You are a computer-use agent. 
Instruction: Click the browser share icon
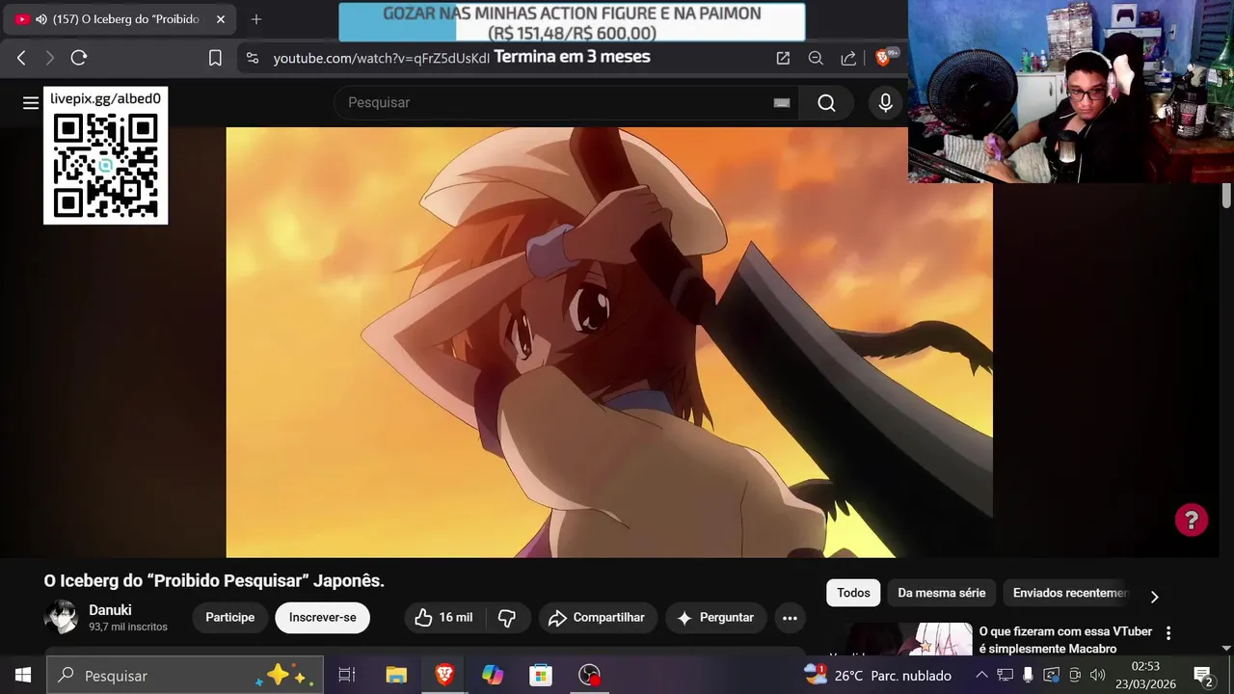(x=848, y=58)
